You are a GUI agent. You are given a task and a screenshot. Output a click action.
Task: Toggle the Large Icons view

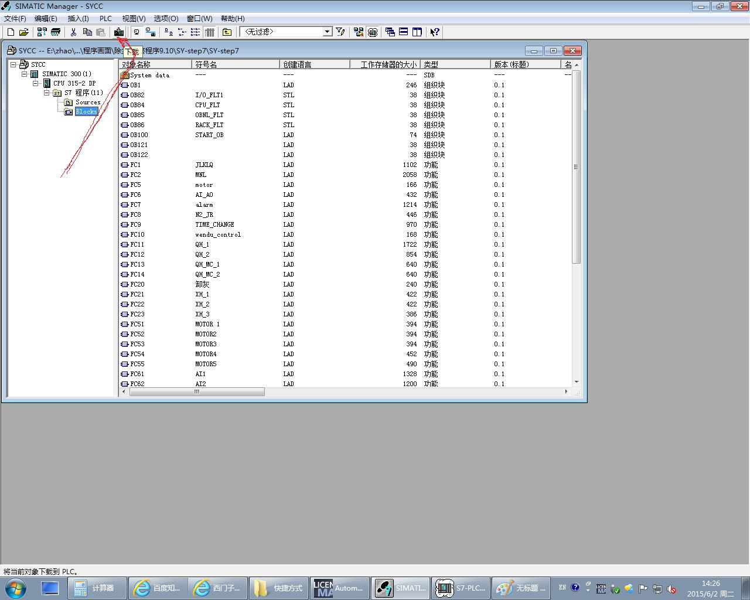(x=169, y=32)
